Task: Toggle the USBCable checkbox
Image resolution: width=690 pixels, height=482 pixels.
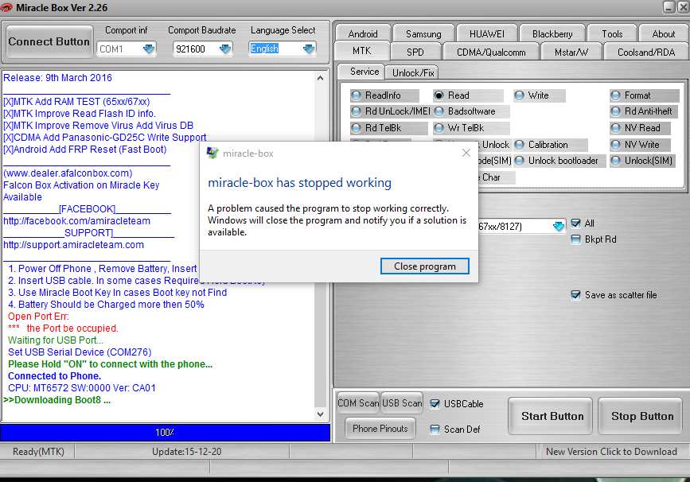Action: click(x=435, y=404)
